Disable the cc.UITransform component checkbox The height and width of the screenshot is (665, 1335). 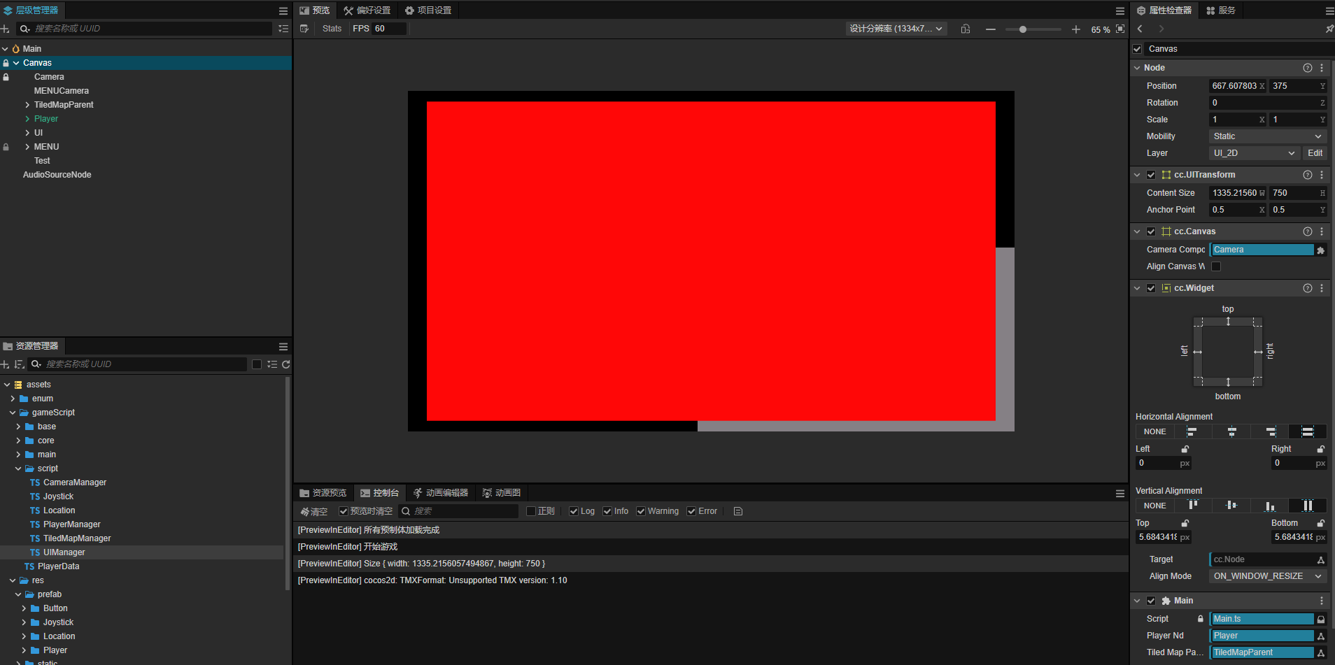click(x=1151, y=175)
